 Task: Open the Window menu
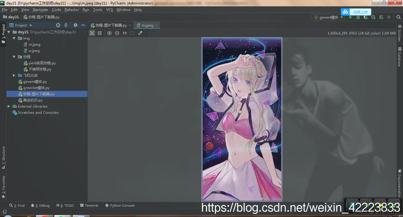click(x=123, y=10)
